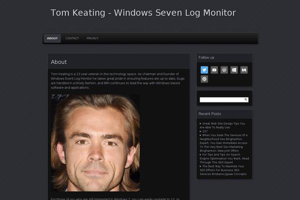The width and height of the screenshot is (300, 200).
Task: Open the WordPress follow icon
Action: 224,70
